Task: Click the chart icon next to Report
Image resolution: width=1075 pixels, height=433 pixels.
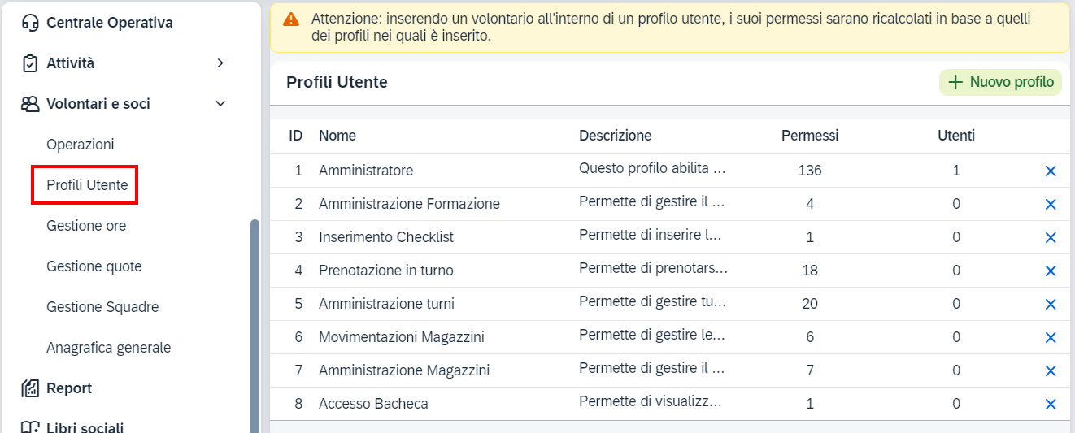Action: click(30, 388)
